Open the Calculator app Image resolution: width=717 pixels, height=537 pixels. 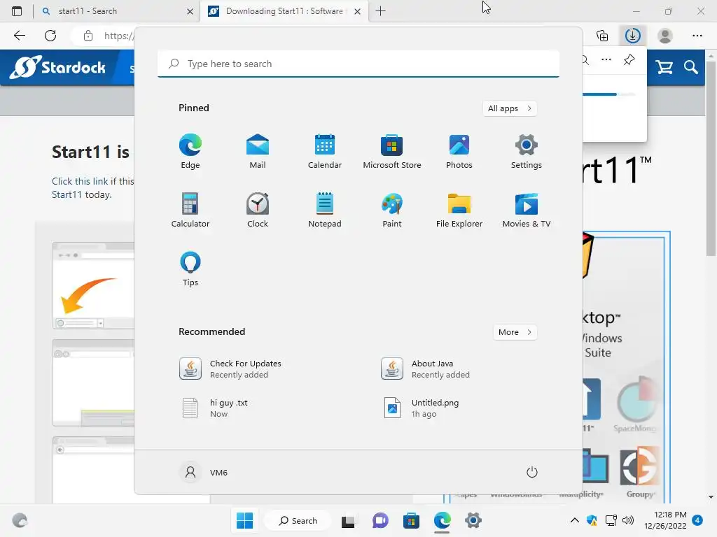pyautogui.click(x=190, y=210)
